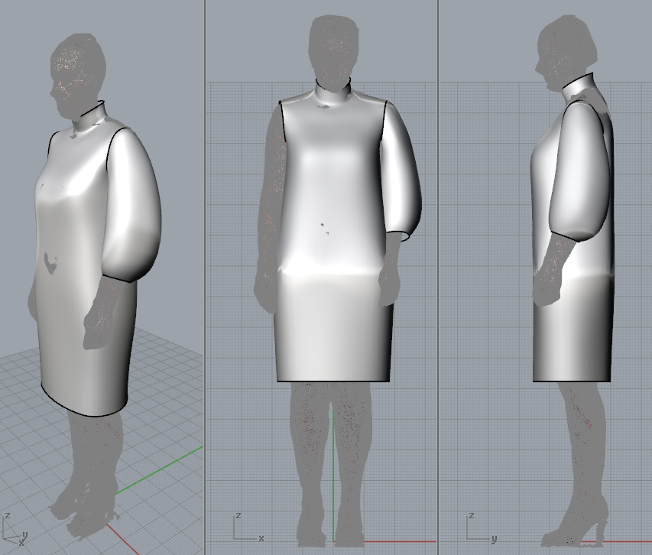
Task: Select the hem edge of the front-view dress
Action: (333, 381)
